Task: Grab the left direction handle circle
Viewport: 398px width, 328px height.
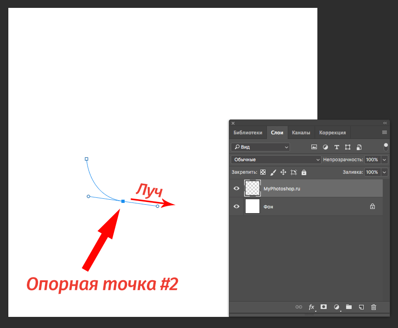Action: coord(88,196)
